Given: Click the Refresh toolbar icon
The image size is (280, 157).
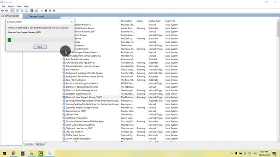Looking at the screenshot, I should (x=22, y=10).
